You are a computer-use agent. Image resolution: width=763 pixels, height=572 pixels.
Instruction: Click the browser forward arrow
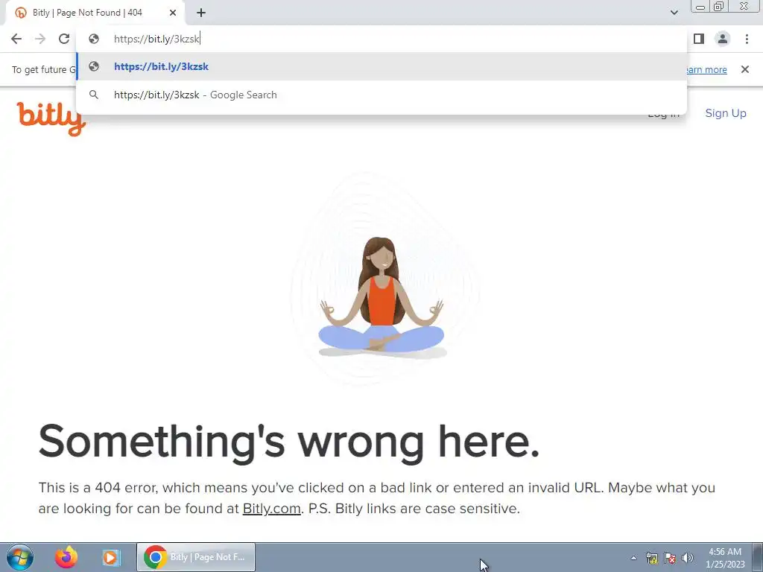(x=40, y=39)
